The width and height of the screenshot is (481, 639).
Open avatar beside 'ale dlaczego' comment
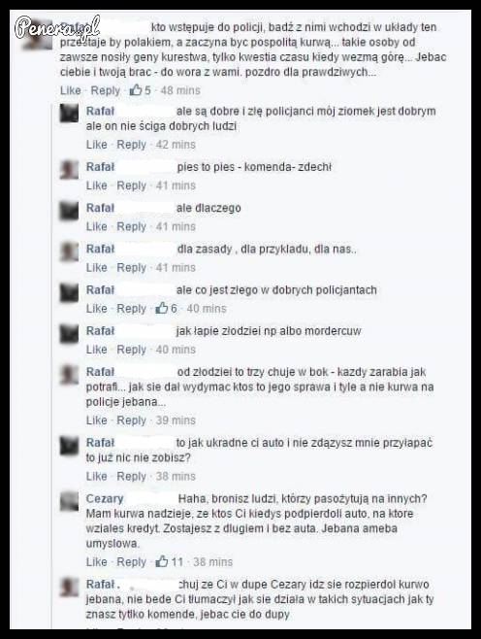click(69, 211)
